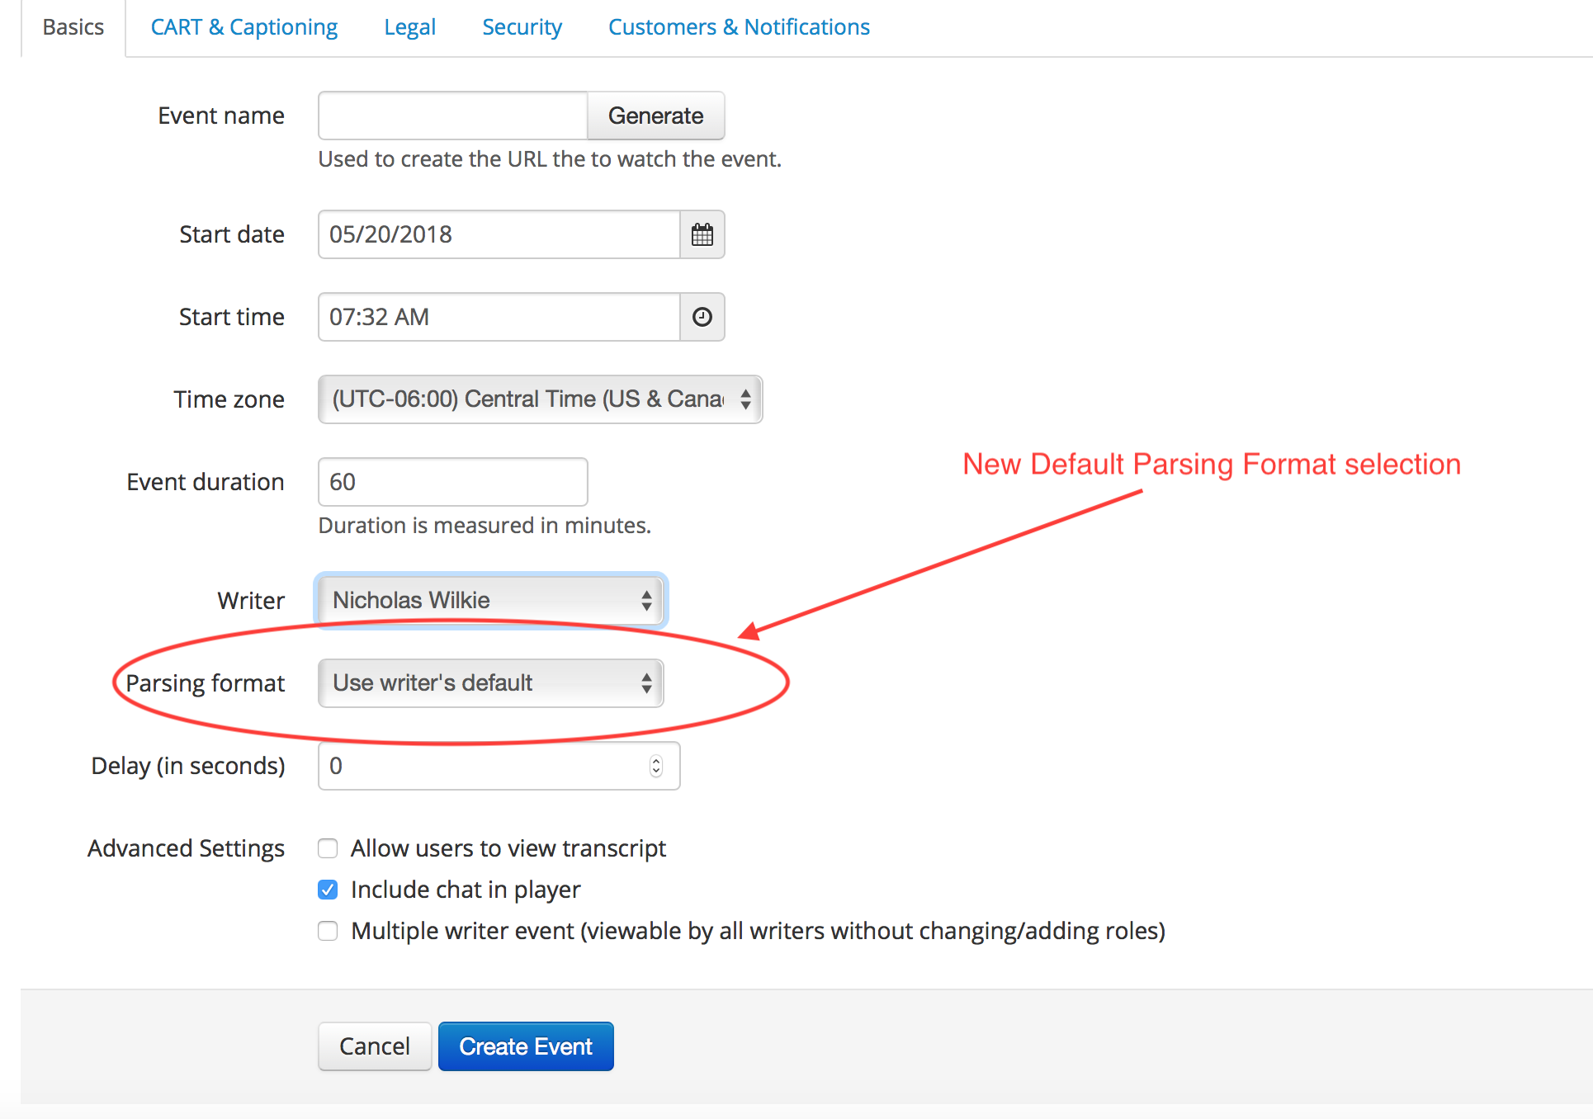Select the Basics tab
The image size is (1593, 1119).
(73, 27)
